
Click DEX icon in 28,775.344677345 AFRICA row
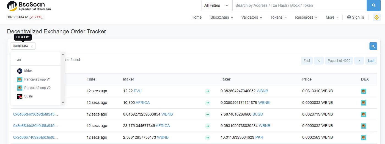pyautogui.click(x=364, y=126)
